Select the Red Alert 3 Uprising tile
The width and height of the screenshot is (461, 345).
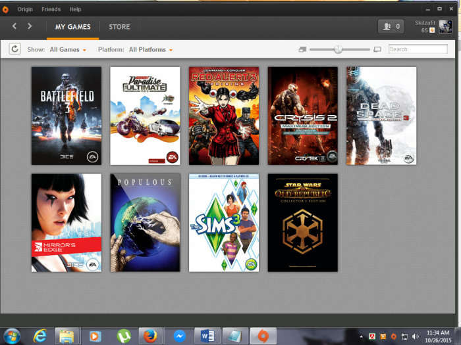(224, 116)
